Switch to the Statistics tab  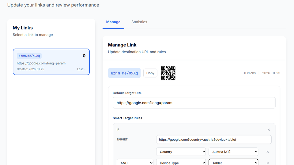click(x=139, y=22)
